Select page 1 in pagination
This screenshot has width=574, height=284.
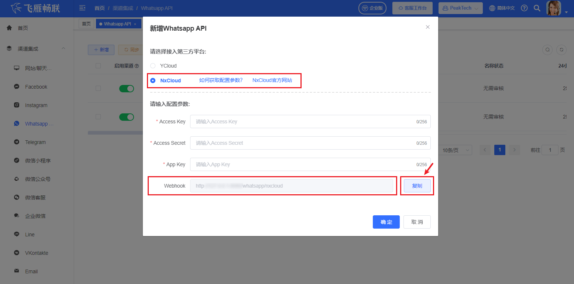[500, 150]
